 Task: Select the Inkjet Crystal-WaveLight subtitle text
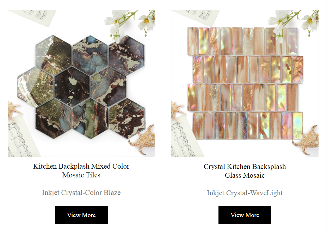[x=245, y=193]
